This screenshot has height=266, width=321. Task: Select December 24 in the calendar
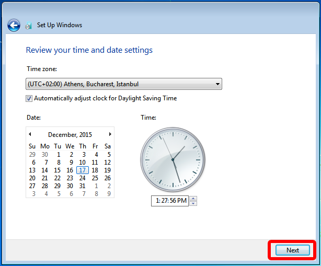click(82, 178)
